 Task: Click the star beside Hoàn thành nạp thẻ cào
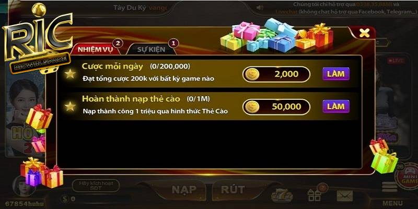[70, 107]
